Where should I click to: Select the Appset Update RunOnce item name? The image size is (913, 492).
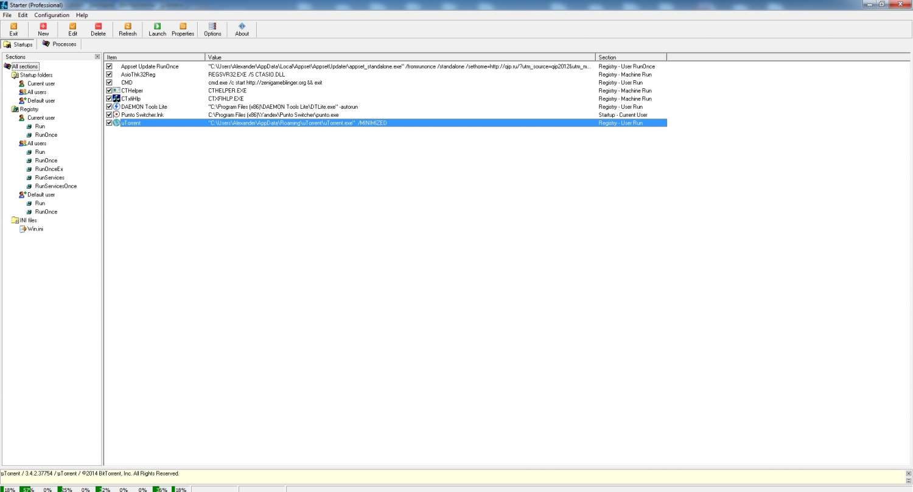tap(150, 66)
